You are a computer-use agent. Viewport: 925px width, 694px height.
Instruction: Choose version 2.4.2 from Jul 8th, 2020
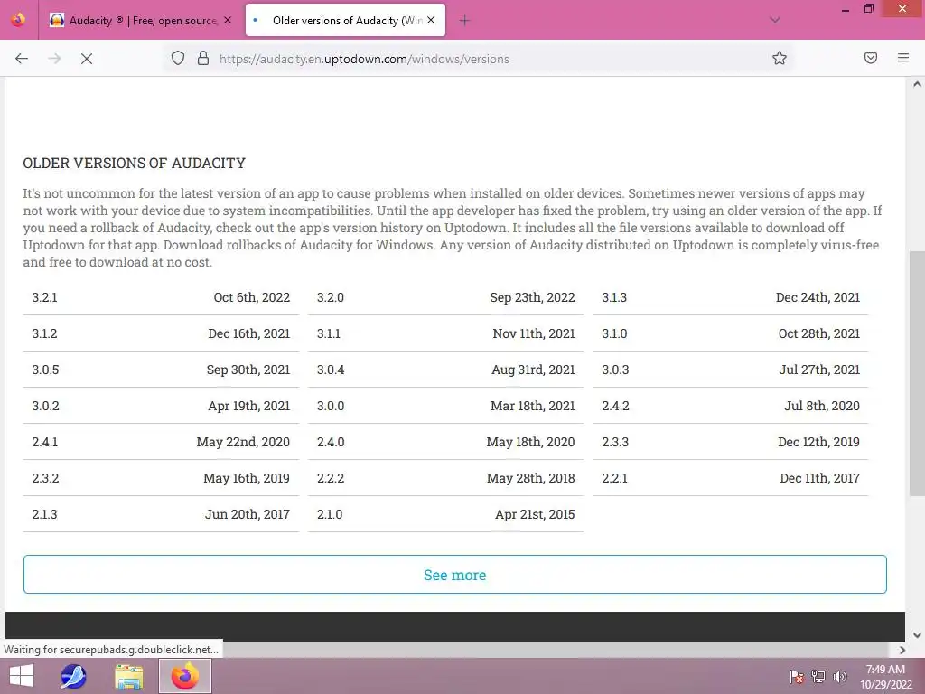pos(731,406)
